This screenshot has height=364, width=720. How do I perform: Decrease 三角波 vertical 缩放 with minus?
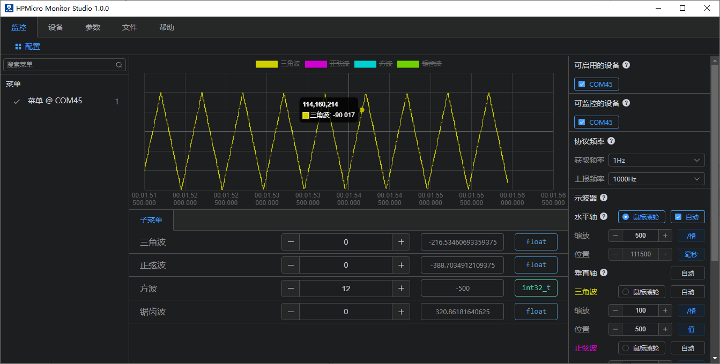pos(615,310)
